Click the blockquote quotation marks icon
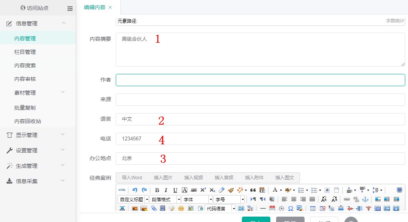This screenshot has height=222, width=408. click(253, 190)
